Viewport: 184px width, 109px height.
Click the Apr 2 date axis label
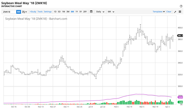point(167,107)
